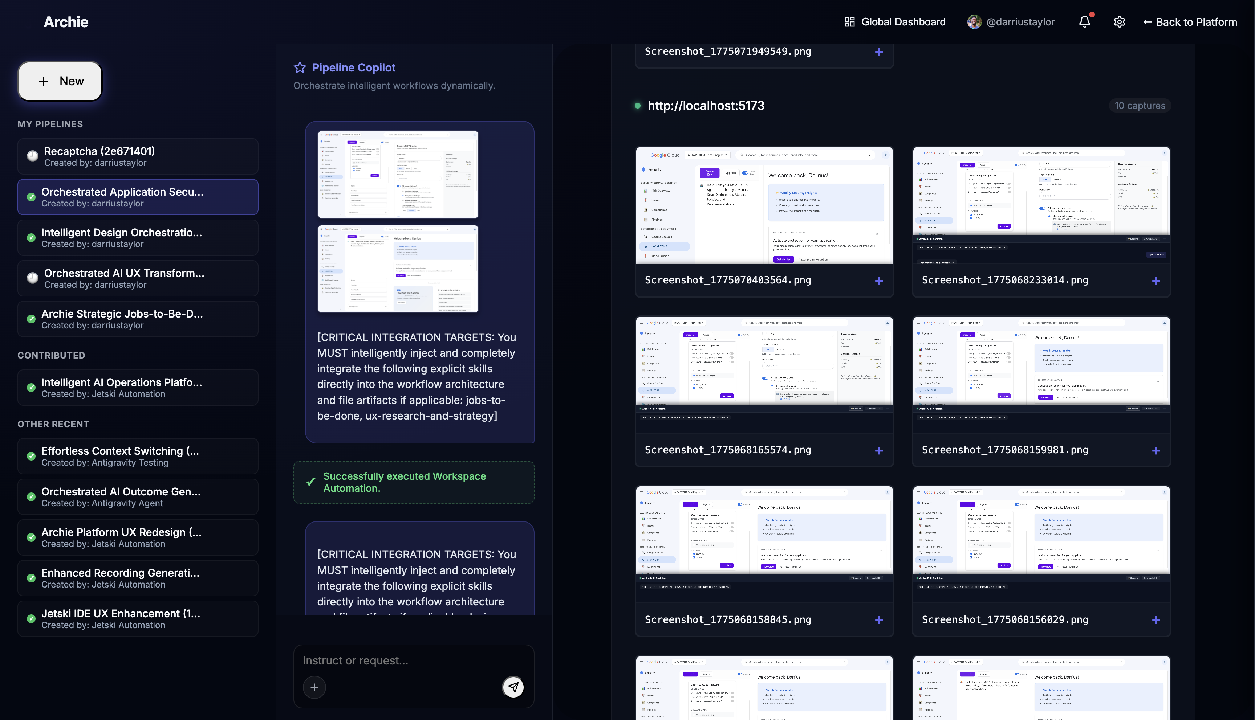Click the Global Dashboard grid icon
Screen dimensions: 1255x720
pos(849,22)
